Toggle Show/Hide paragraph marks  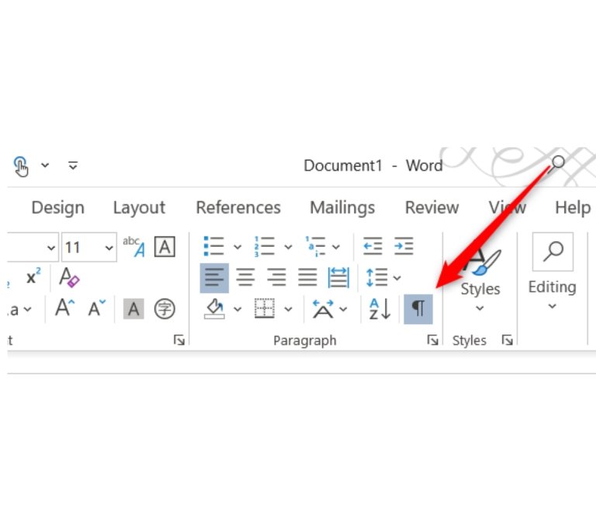click(x=418, y=309)
